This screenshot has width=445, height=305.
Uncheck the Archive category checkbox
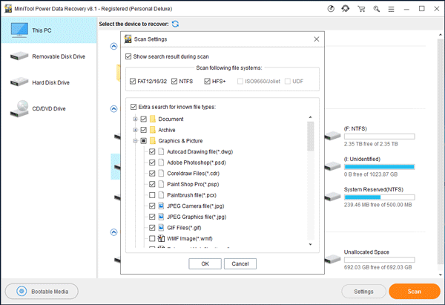144,130
